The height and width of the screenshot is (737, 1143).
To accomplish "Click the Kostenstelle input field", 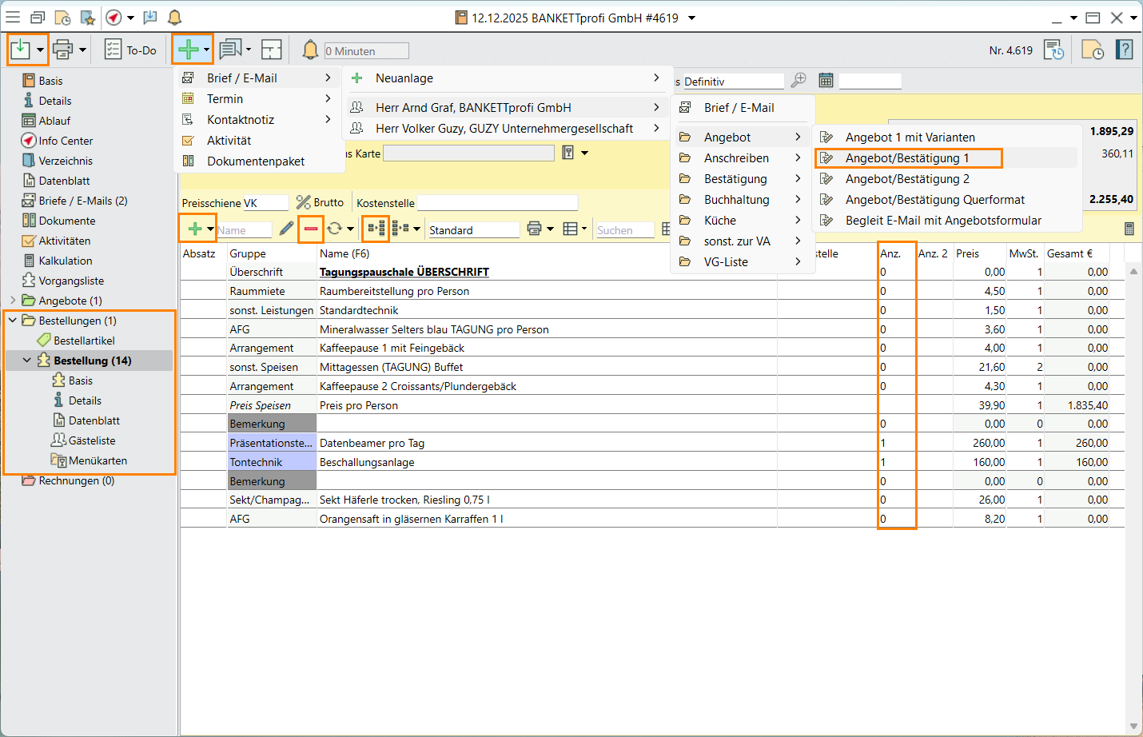I will [497, 203].
